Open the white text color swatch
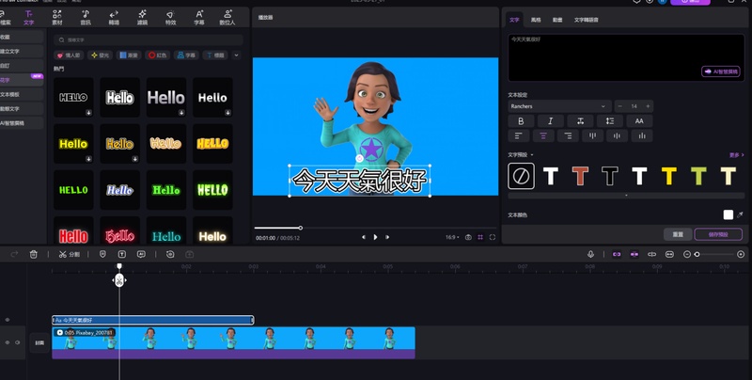752x380 pixels. click(x=728, y=214)
